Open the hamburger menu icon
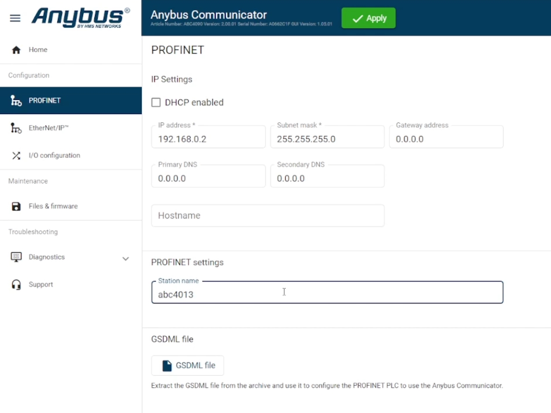551x413 pixels. pyautogui.click(x=15, y=18)
